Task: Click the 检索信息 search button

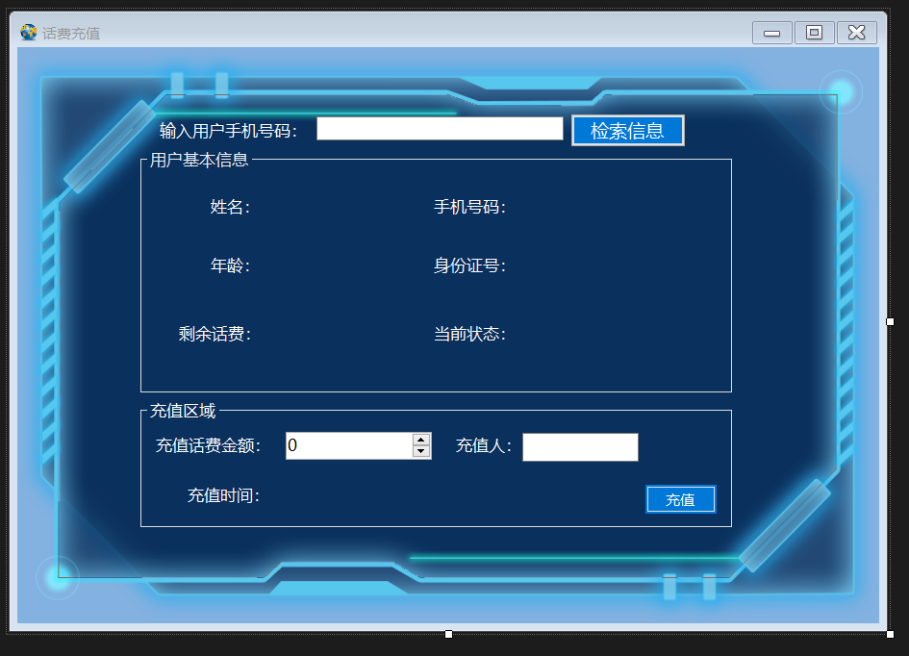Action: coord(628,131)
